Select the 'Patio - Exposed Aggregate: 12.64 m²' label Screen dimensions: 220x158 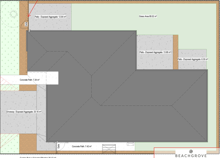pos(50,17)
